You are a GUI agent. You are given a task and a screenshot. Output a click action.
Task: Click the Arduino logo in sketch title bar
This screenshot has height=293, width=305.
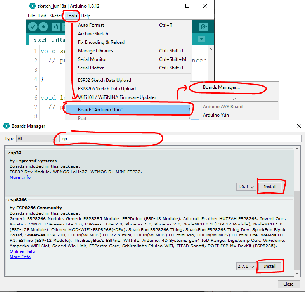click(x=33, y=6)
